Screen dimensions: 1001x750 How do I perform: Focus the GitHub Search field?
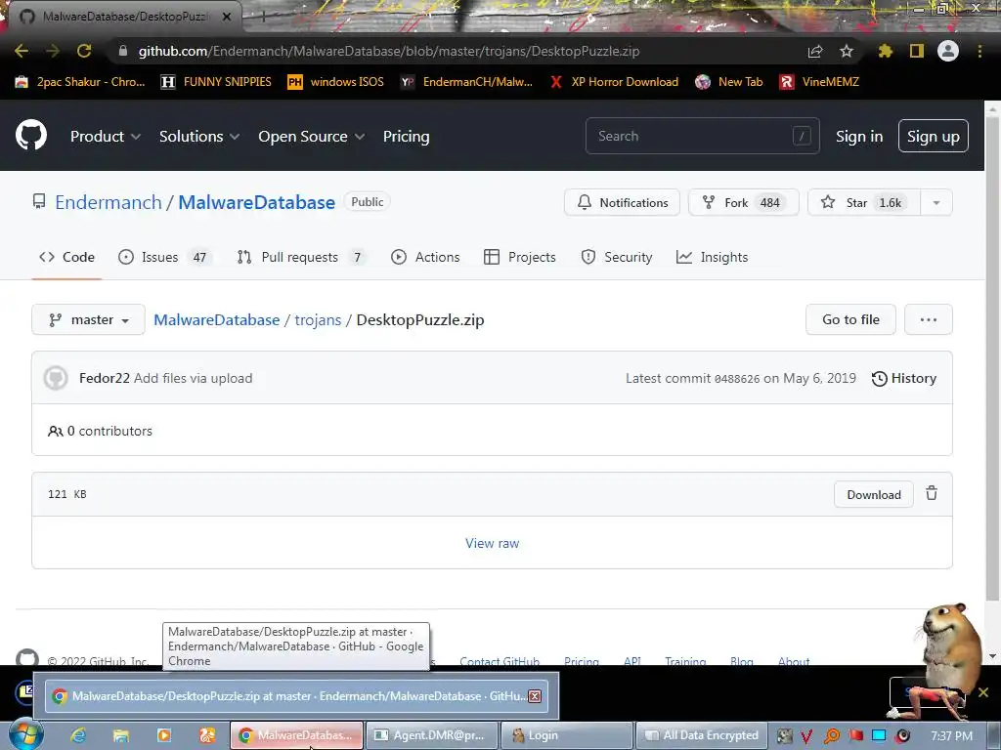pyautogui.click(x=702, y=136)
